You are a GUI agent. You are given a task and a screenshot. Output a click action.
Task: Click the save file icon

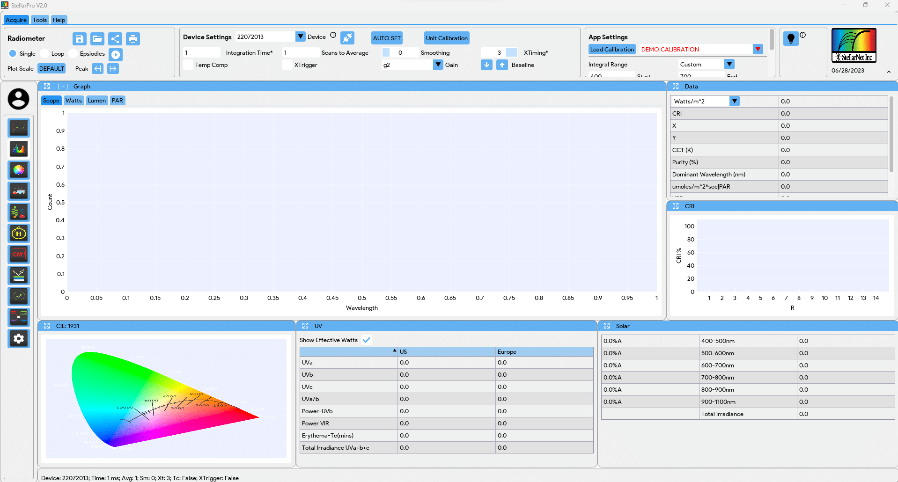80,39
